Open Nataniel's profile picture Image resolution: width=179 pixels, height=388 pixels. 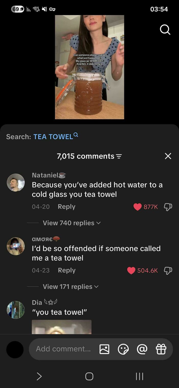coord(16,182)
